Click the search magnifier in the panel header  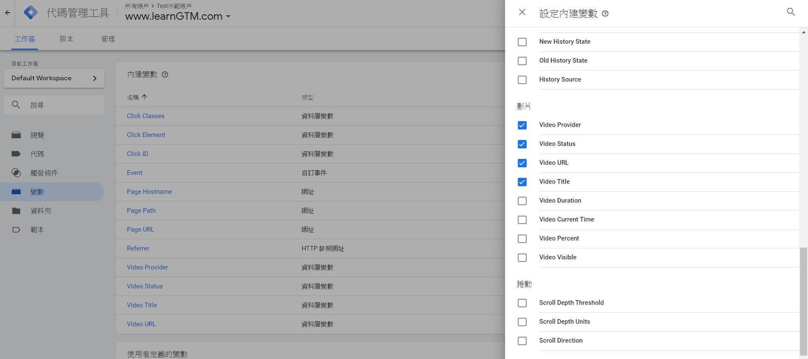pos(791,12)
